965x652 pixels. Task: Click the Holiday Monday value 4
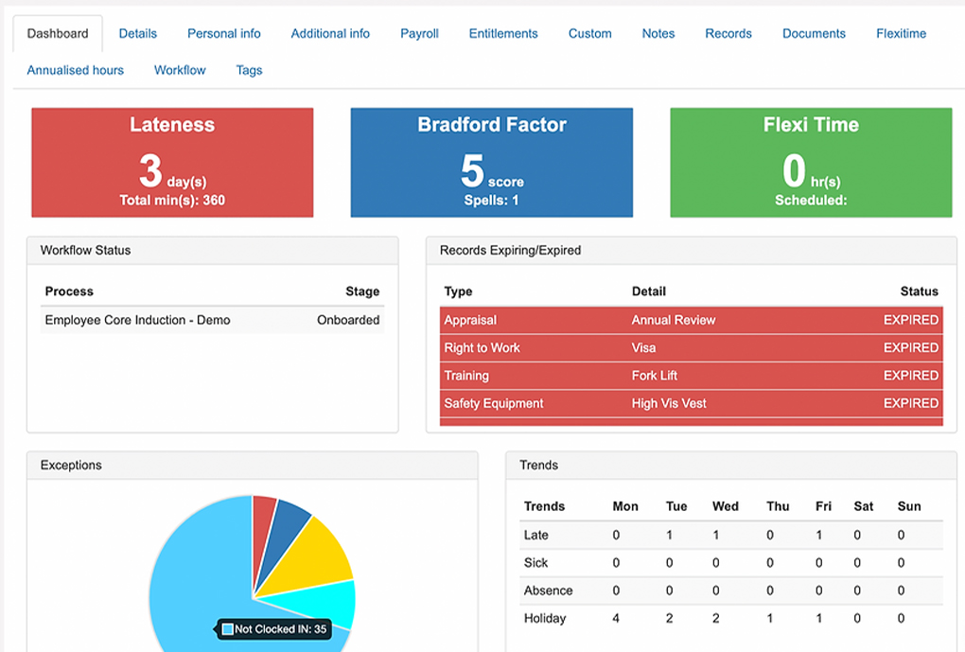click(x=616, y=618)
